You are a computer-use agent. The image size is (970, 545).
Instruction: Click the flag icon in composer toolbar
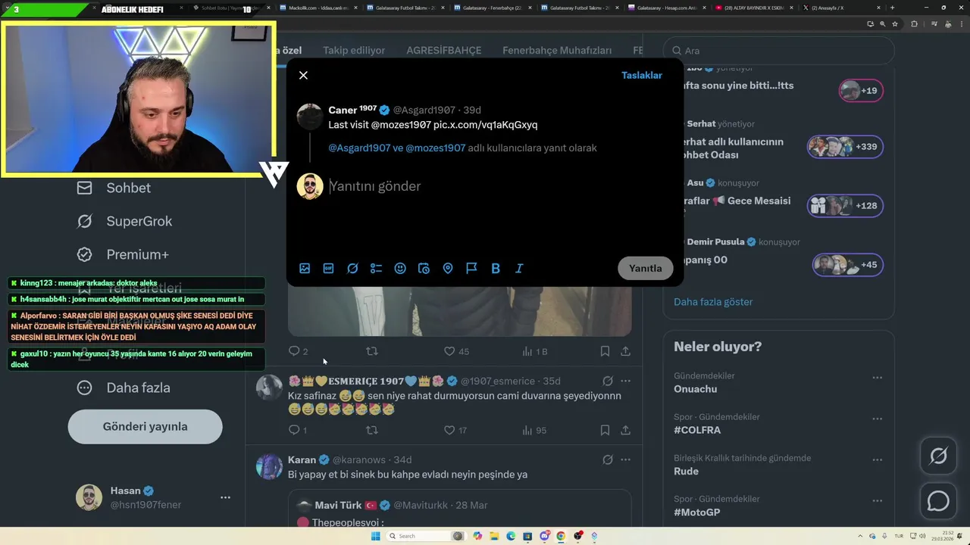pos(471,268)
